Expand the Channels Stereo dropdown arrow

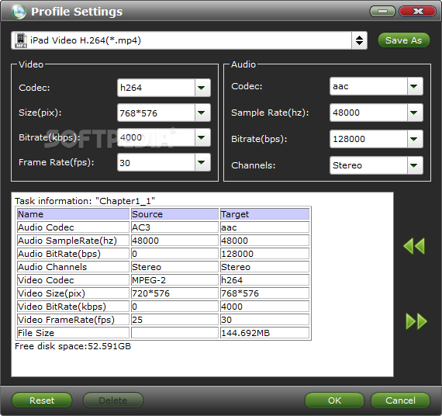pos(414,165)
